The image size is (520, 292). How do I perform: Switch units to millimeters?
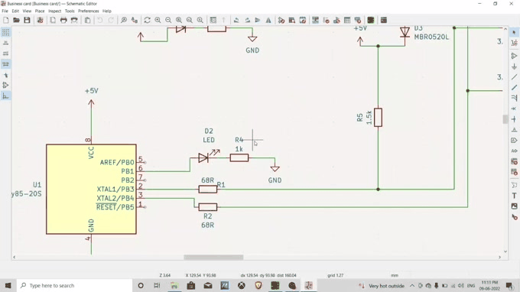(x=5, y=64)
